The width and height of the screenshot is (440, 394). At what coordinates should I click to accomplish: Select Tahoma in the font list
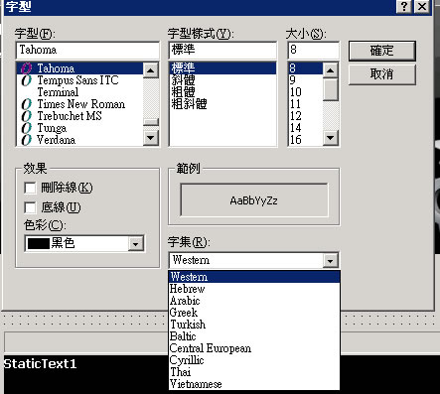pos(79,68)
